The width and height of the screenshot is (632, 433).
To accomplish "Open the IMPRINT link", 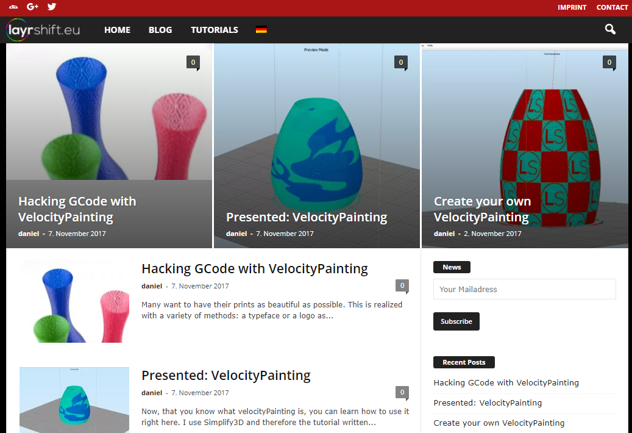I will (572, 7).
